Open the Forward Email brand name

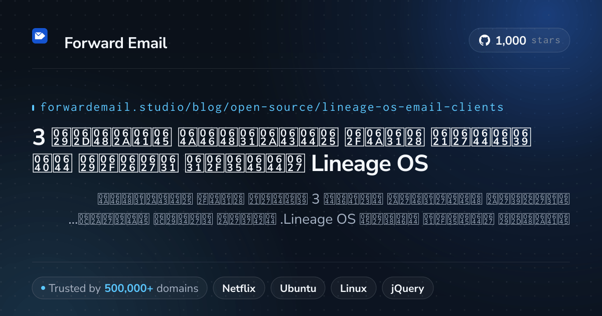click(116, 43)
